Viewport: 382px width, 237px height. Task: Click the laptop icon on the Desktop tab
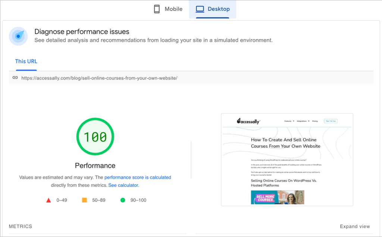coord(199,9)
